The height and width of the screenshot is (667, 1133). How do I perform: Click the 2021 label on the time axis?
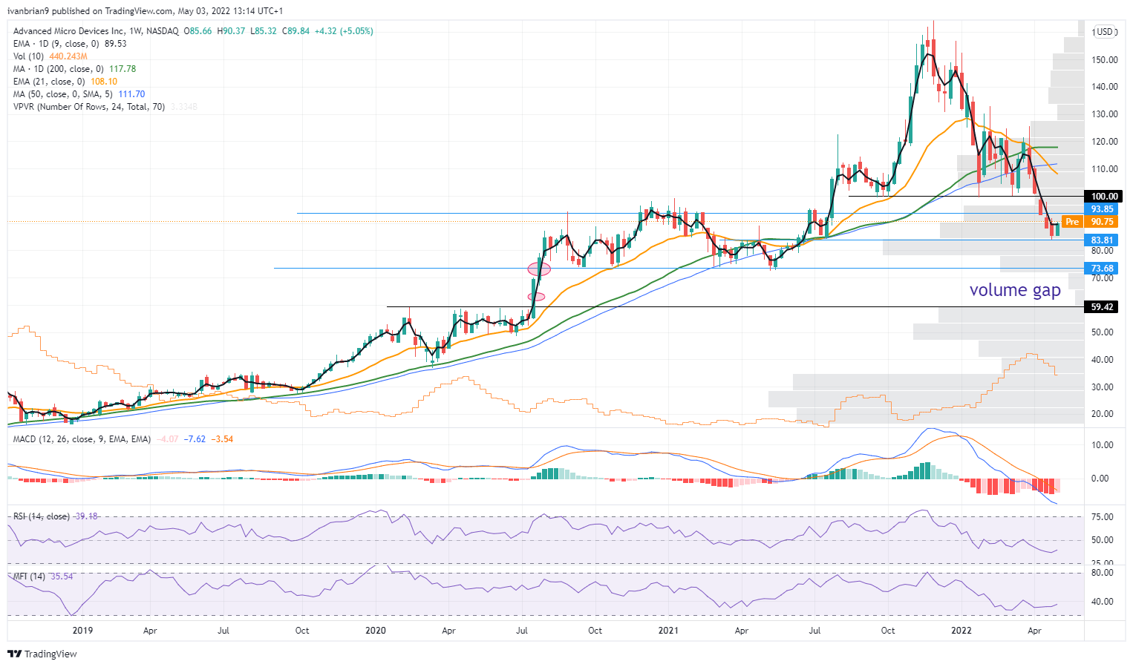[668, 631]
